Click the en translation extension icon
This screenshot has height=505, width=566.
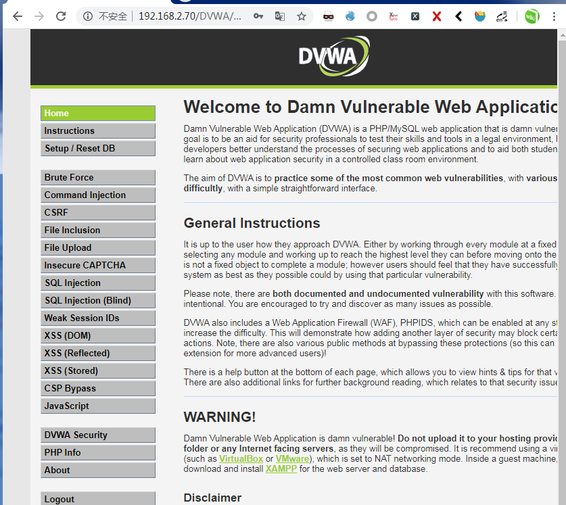(x=501, y=17)
